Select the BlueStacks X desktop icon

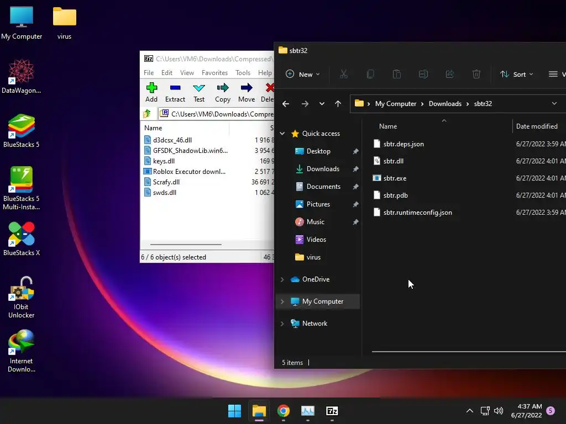click(22, 239)
